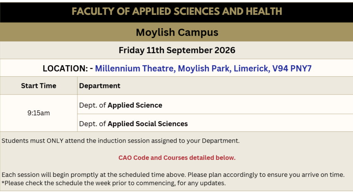Select the Start Time column header
This screenshot has height=192, width=353.
click(x=39, y=86)
